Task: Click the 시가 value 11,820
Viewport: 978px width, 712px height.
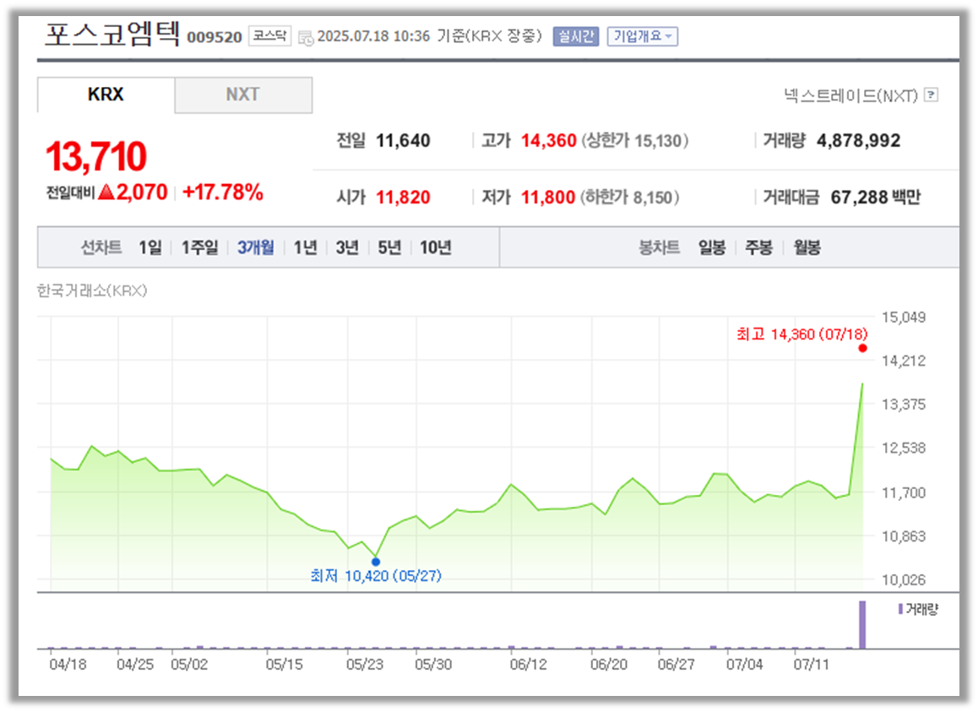Action: click(x=403, y=197)
